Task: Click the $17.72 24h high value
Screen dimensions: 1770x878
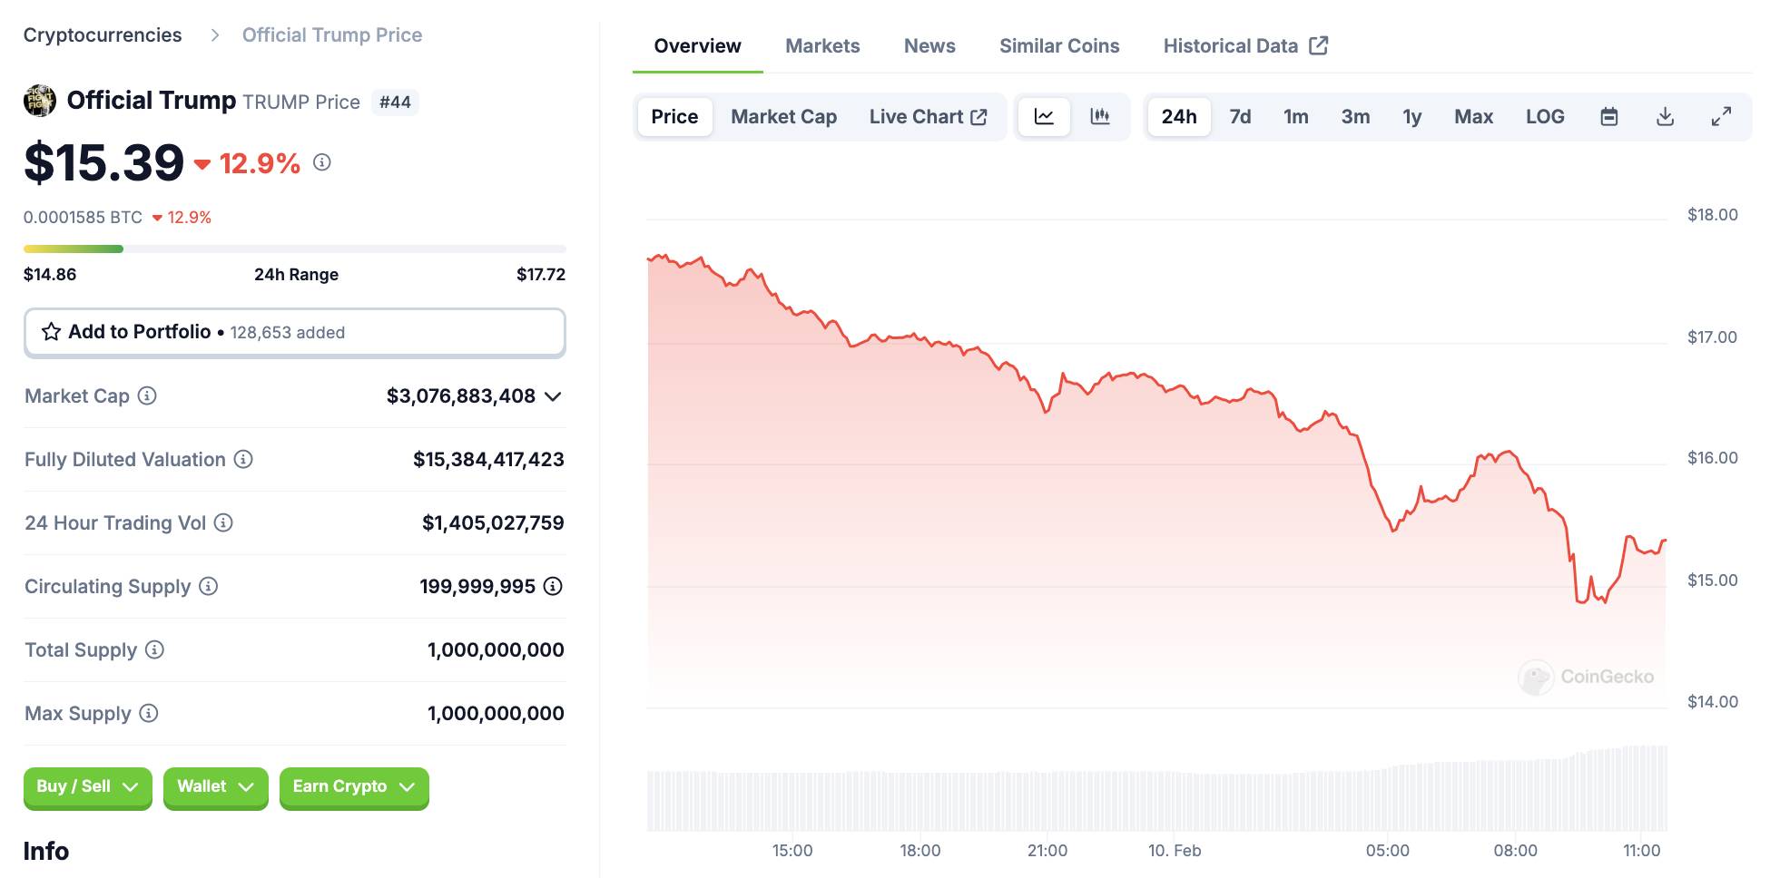Action: click(541, 275)
